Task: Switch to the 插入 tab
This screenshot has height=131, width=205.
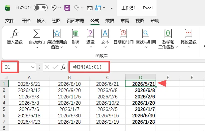Action: (41, 21)
